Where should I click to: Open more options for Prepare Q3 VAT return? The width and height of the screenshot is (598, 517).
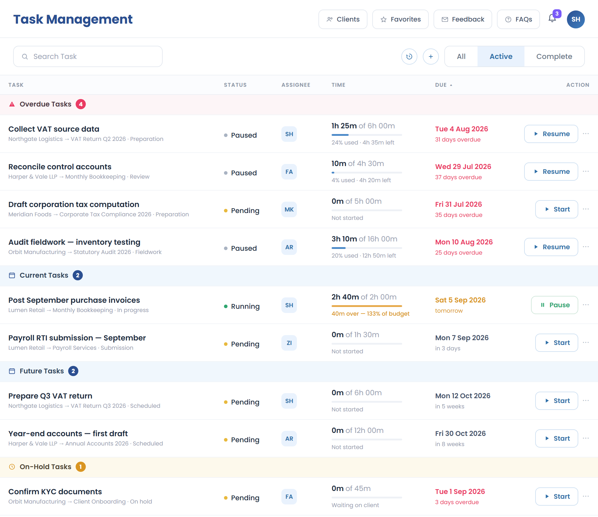click(x=586, y=401)
